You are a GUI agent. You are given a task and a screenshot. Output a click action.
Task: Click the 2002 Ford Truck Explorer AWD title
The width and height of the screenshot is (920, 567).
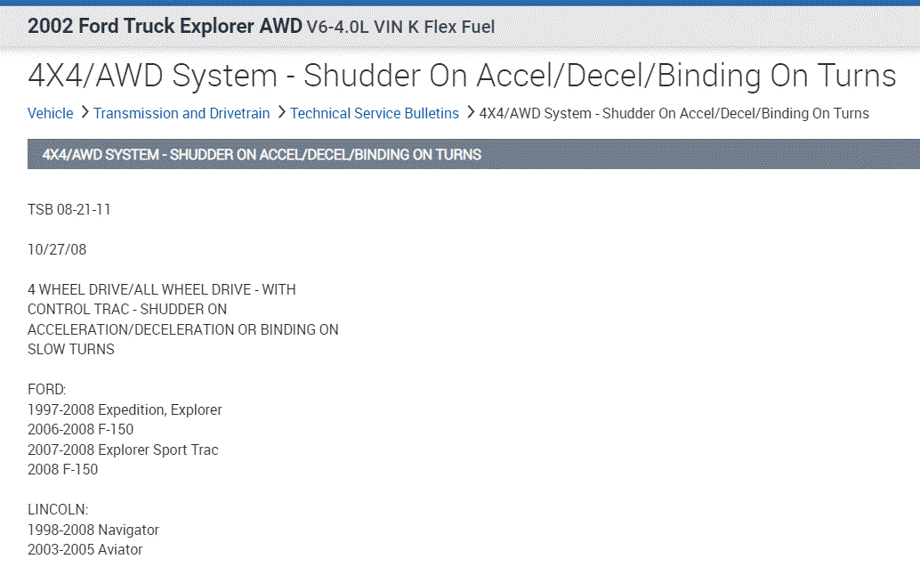pyautogui.click(x=165, y=25)
